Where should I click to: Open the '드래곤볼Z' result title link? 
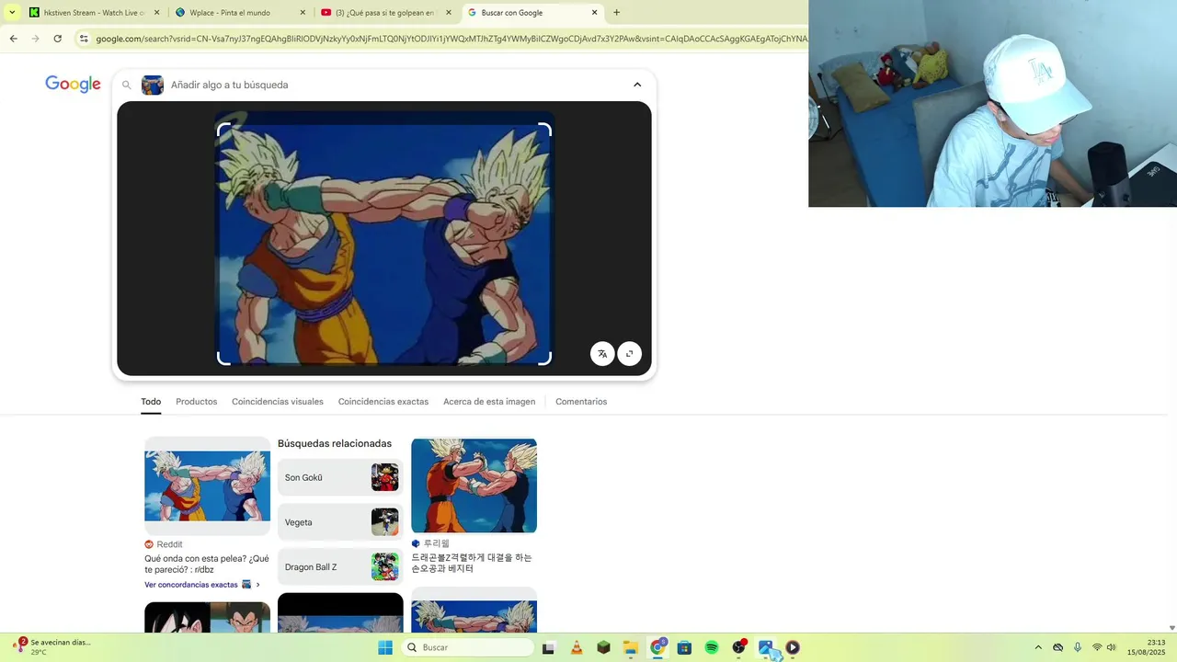pos(472,563)
